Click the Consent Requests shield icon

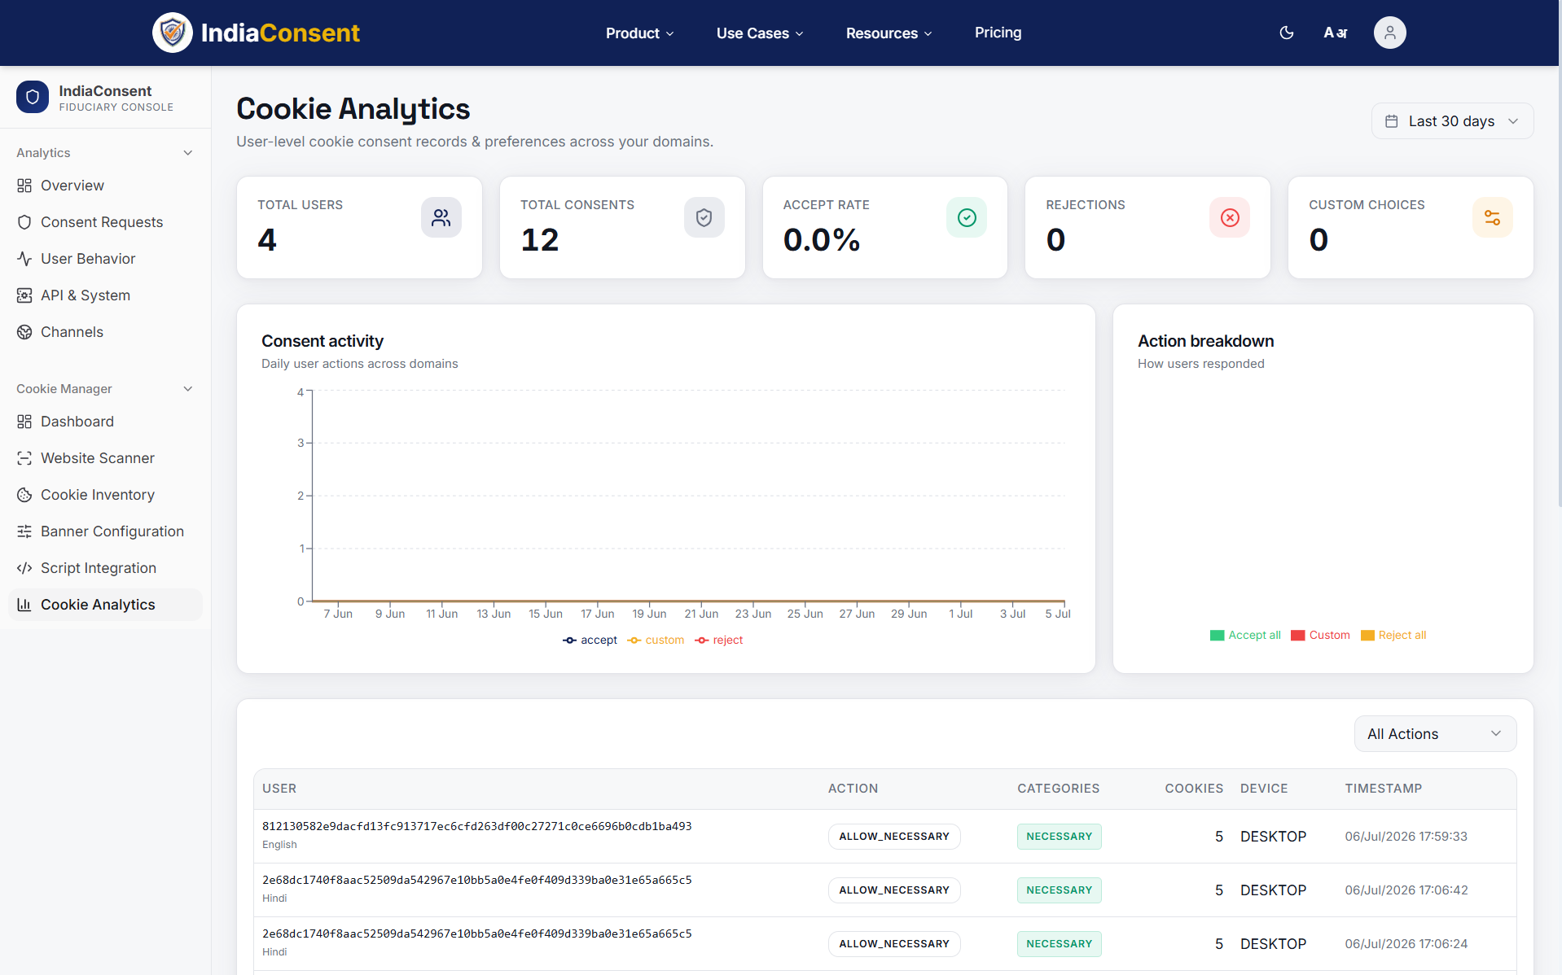point(24,222)
